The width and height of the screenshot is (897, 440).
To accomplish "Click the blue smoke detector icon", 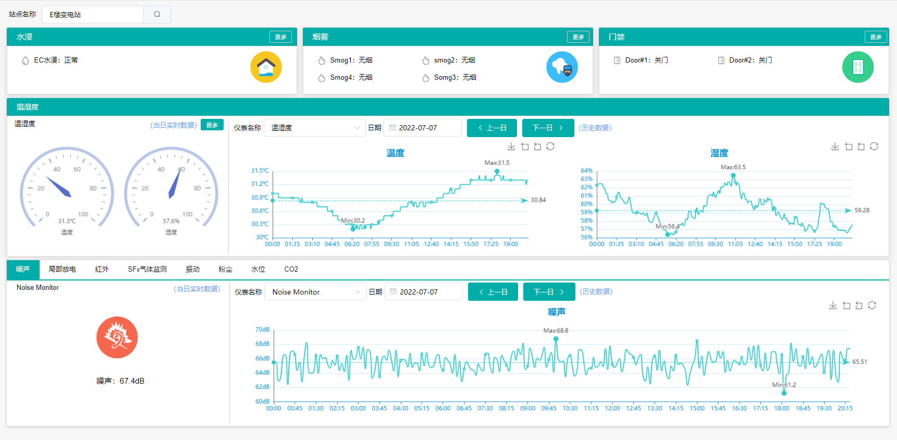I will [x=562, y=67].
